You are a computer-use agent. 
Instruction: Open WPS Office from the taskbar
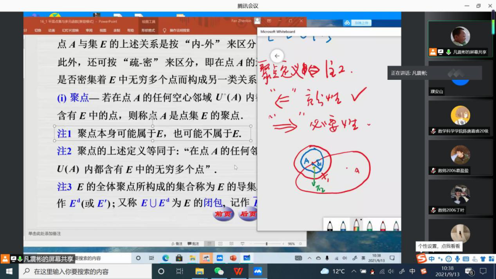coord(238,271)
